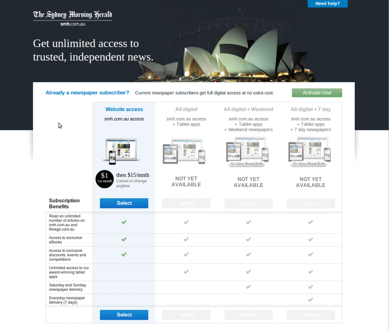Click the All digital + Weekend heading
The height and width of the screenshot is (330, 389).
tap(248, 109)
